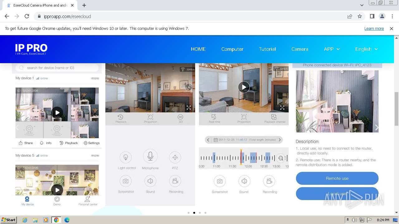This screenshot has height=224, width=399.
Task: Go to next date on timeline
Action: [280, 140]
